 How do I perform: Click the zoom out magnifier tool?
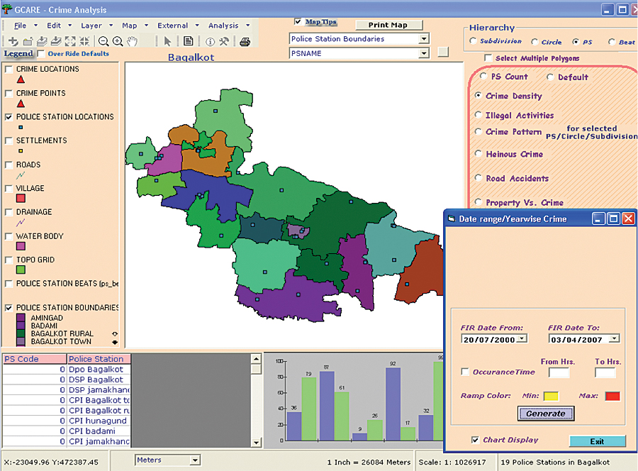pos(104,42)
